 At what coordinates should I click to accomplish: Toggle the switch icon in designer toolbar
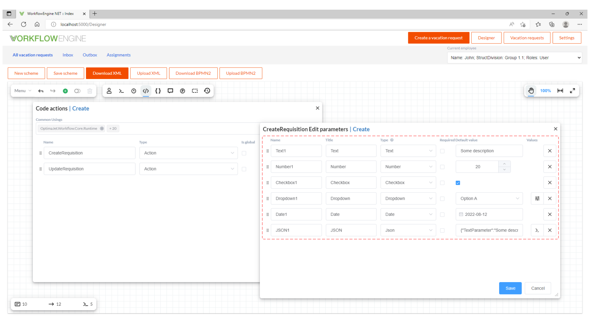[77, 91]
